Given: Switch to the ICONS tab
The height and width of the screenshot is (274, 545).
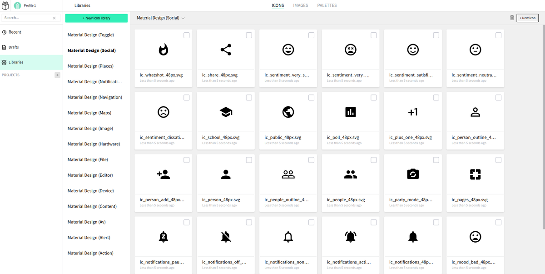Looking at the screenshot, I should [278, 5].
